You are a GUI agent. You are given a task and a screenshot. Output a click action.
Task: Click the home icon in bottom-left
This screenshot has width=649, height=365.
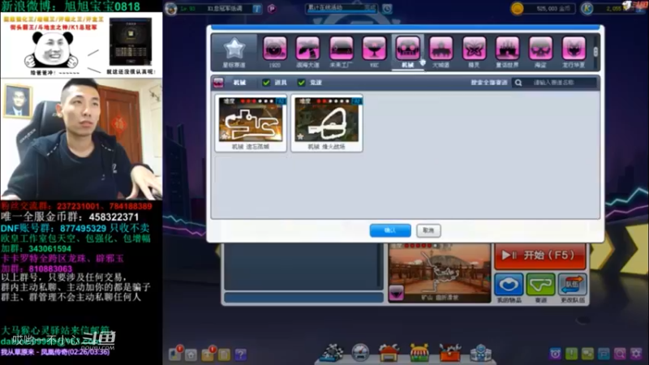(x=191, y=354)
